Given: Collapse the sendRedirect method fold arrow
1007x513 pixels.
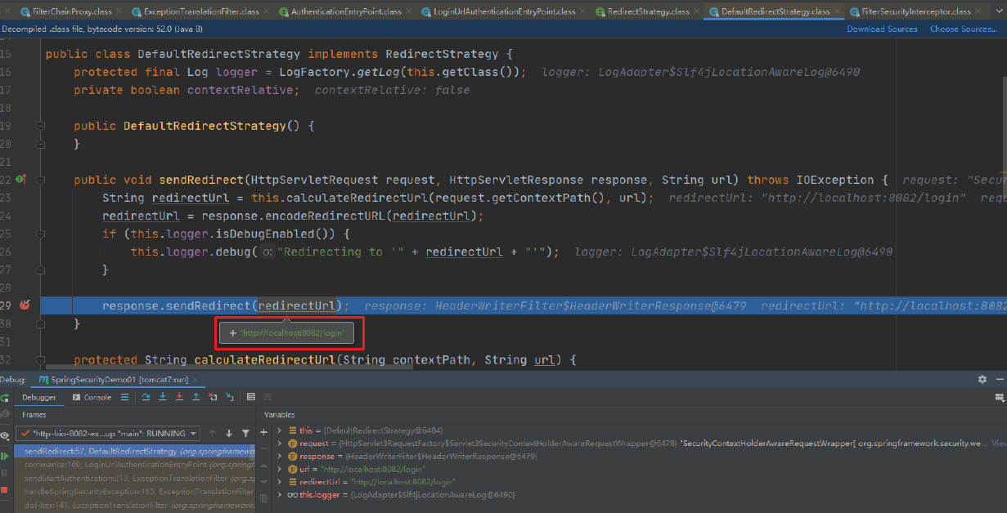Looking at the screenshot, I should (x=39, y=180).
